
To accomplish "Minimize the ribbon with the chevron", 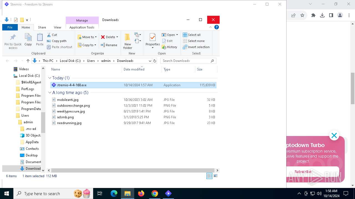I will tap(211, 27).
